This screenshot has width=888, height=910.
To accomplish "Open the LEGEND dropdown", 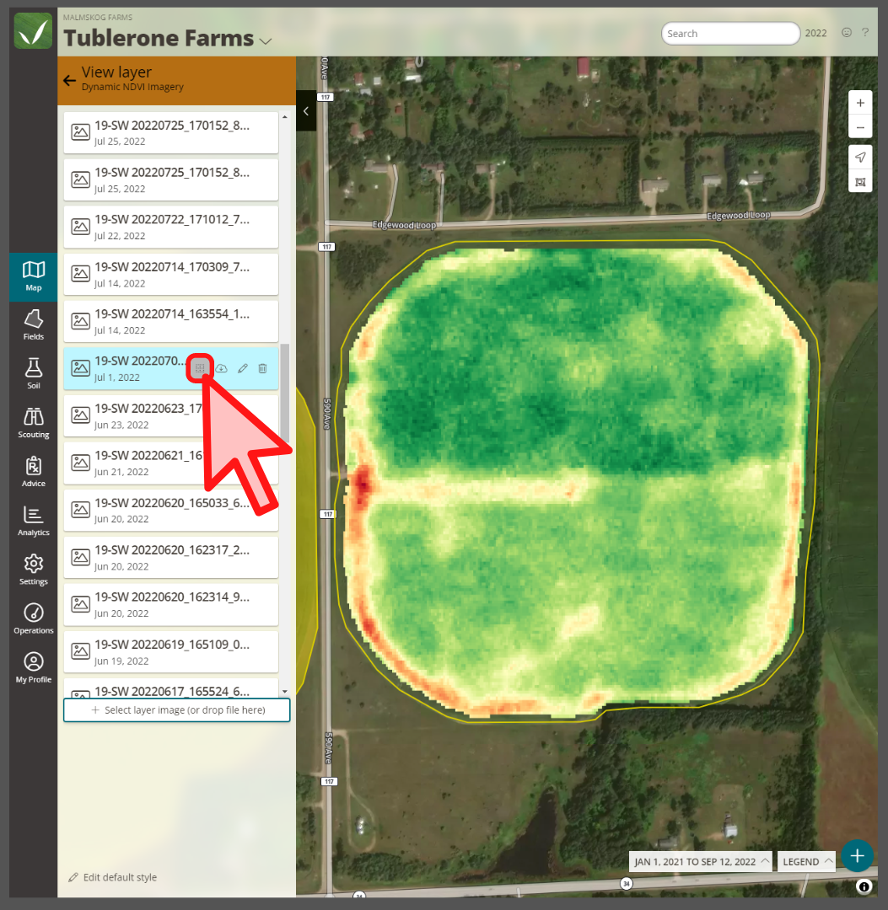I will tap(805, 861).
